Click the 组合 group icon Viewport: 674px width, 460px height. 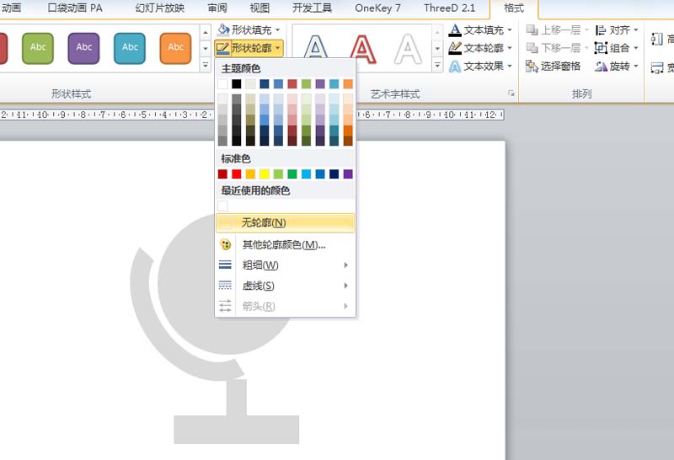pyautogui.click(x=602, y=48)
